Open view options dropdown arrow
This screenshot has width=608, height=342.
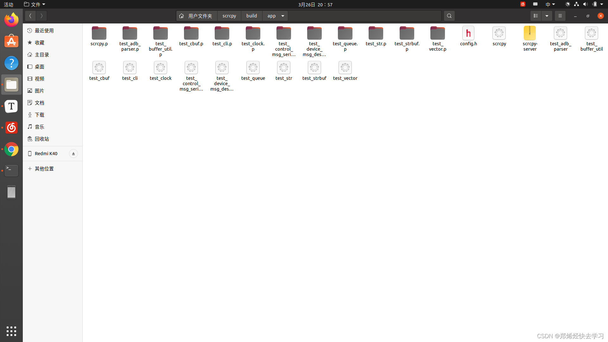click(547, 16)
